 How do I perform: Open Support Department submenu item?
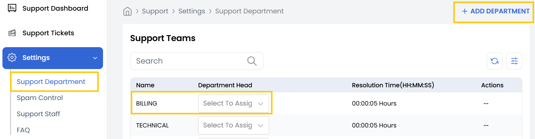[x=51, y=82]
